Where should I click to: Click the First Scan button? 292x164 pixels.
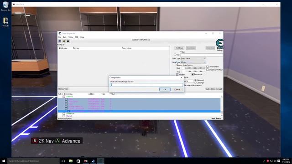pos(179,48)
